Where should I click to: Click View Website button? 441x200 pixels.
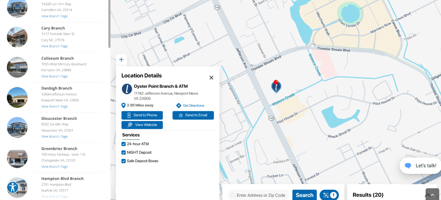pos(142,125)
